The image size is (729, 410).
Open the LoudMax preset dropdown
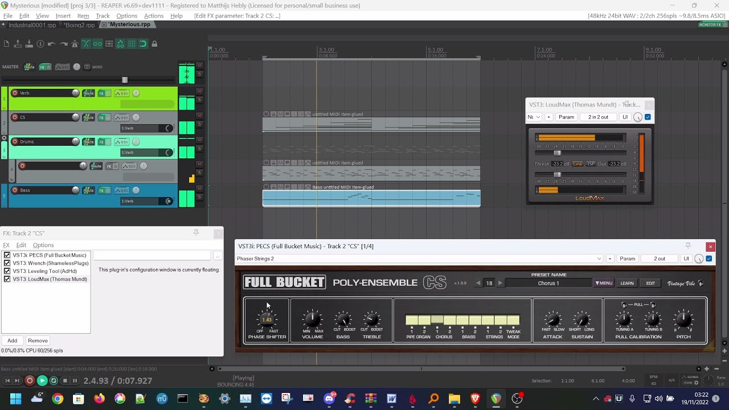point(534,117)
